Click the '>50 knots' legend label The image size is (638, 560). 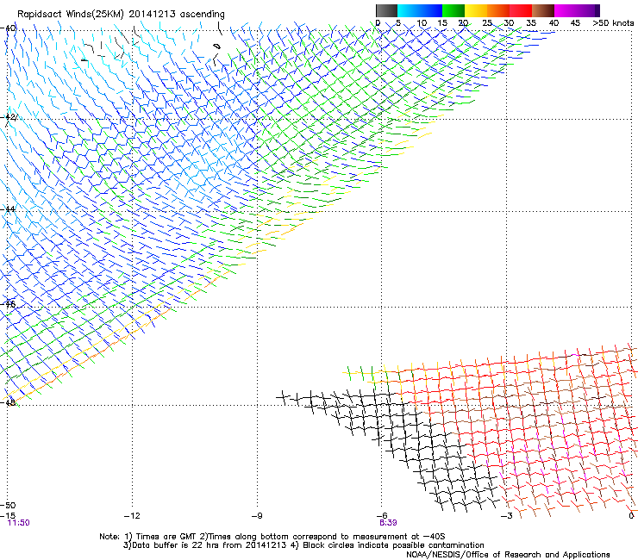[613, 23]
